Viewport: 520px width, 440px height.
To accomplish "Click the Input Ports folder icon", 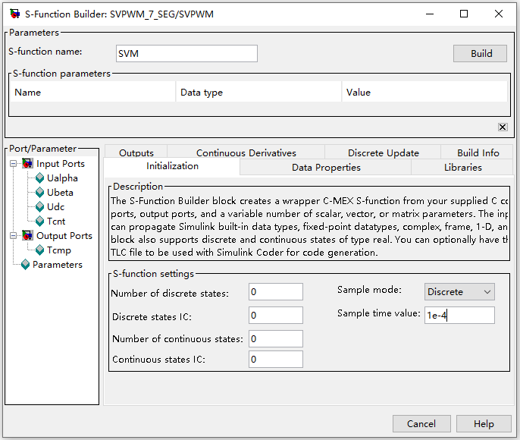I will (x=28, y=164).
